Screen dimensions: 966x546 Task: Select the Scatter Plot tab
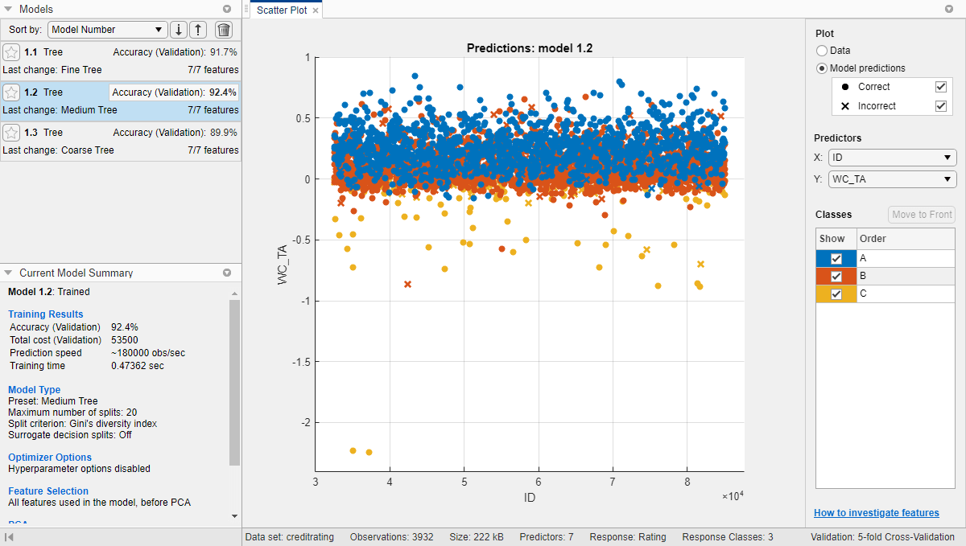tap(283, 10)
